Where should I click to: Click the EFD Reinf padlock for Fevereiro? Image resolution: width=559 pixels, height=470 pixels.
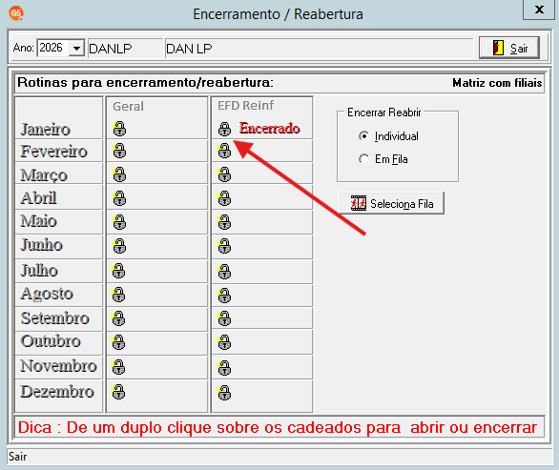pos(224,151)
